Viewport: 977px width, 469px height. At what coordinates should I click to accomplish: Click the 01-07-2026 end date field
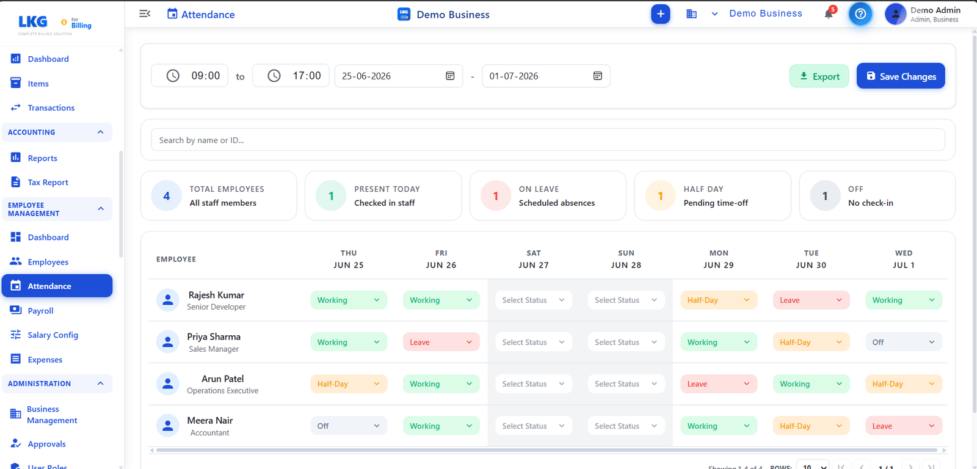pos(547,76)
